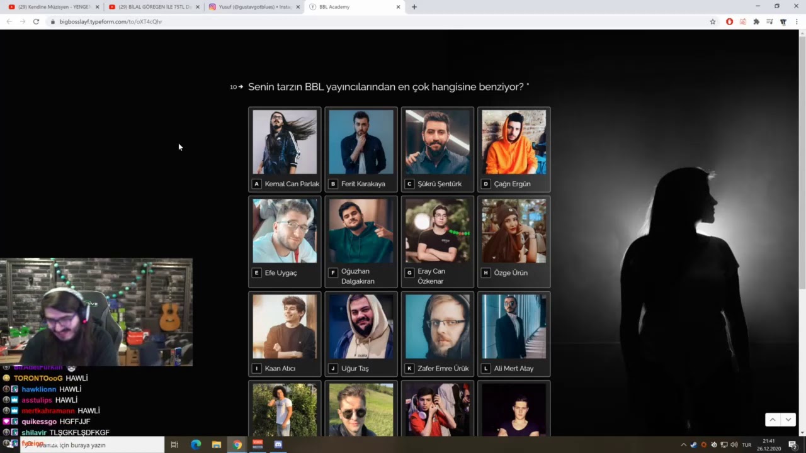Show hidden system tray icons
Screen dimensions: 806x453
(x=684, y=445)
